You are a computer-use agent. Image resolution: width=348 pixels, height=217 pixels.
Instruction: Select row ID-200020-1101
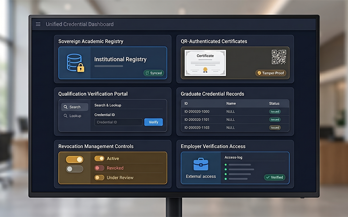[235, 120]
